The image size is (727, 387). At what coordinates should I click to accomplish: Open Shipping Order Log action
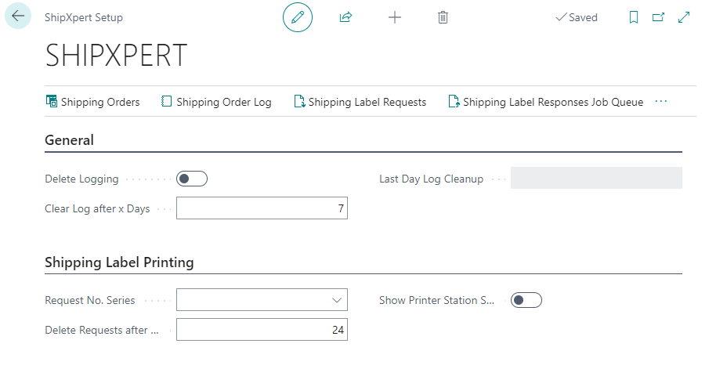pos(216,102)
